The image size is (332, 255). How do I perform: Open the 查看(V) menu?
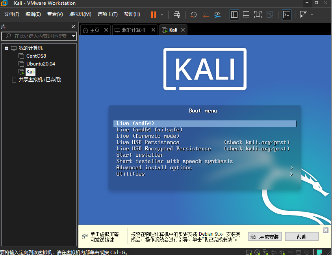pos(55,14)
